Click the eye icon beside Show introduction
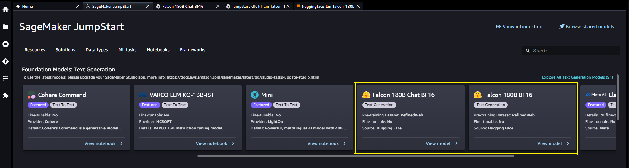Viewport: 629px width, 168px height. pos(498,27)
